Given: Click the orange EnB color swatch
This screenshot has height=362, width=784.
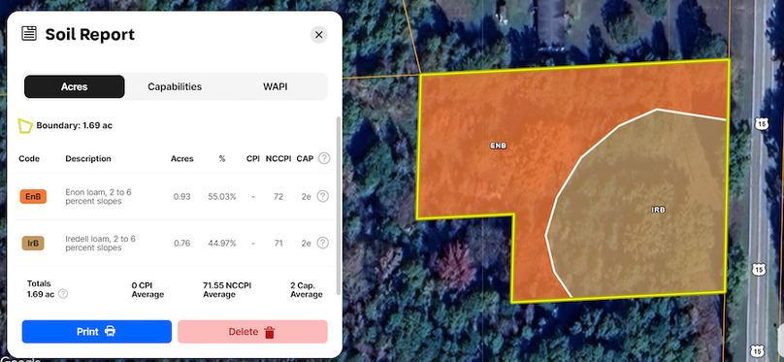Looking at the screenshot, I should [x=33, y=196].
